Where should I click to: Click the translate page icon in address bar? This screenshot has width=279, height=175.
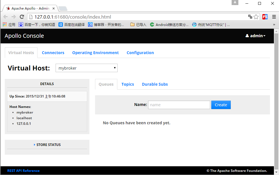(x=250, y=17)
